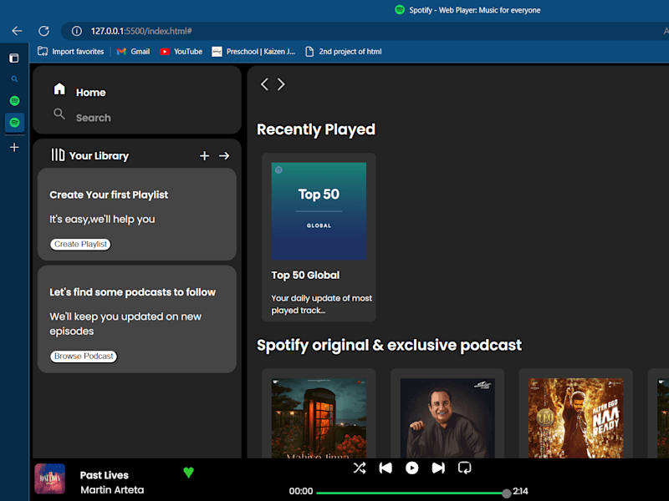Open the tab actions icon in vertical sidebar
669x501 pixels.
point(14,58)
